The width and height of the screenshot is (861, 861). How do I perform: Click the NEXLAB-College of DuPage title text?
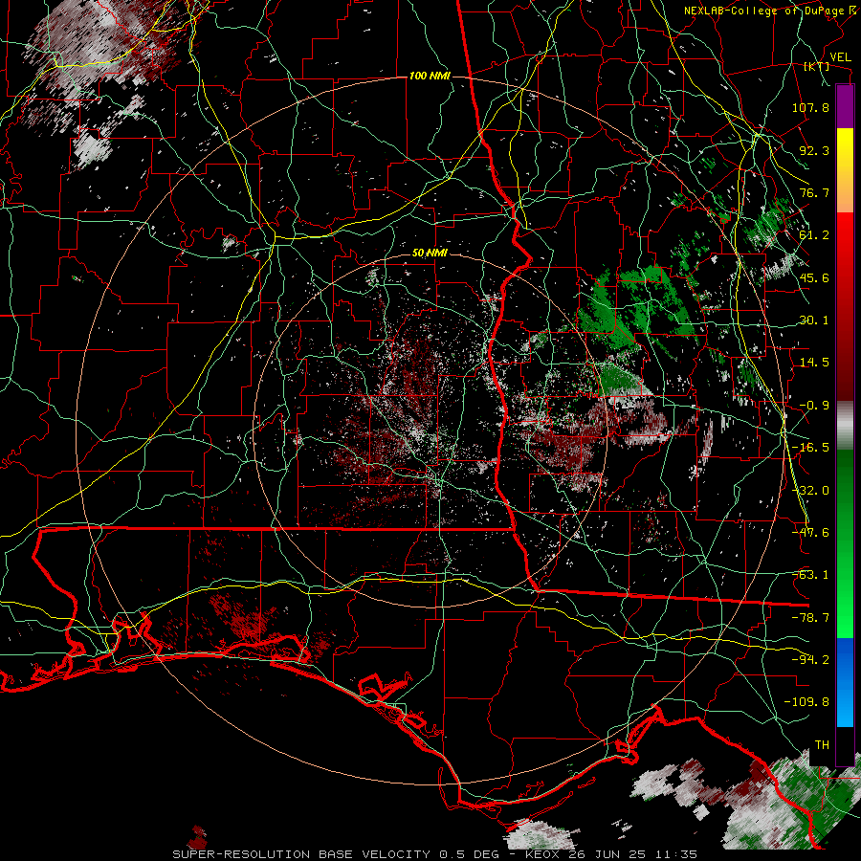point(763,11)
